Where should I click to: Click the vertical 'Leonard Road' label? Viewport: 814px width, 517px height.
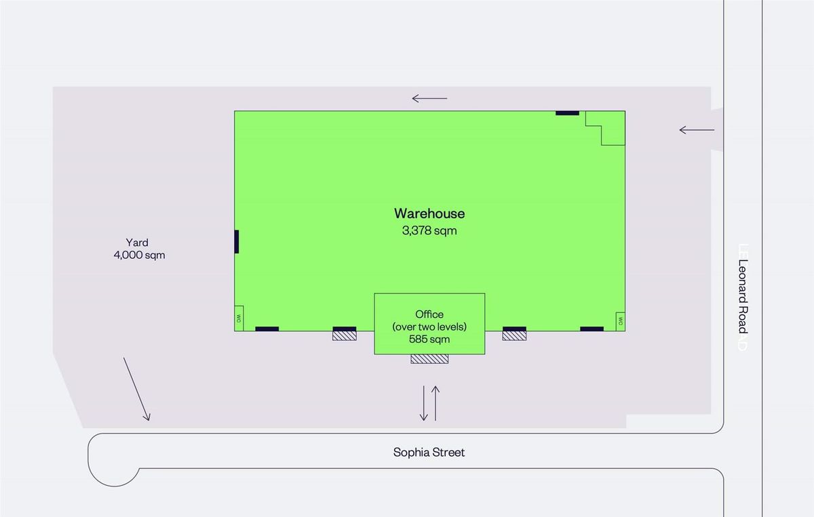pyautogui.click(x=743, y=296)
